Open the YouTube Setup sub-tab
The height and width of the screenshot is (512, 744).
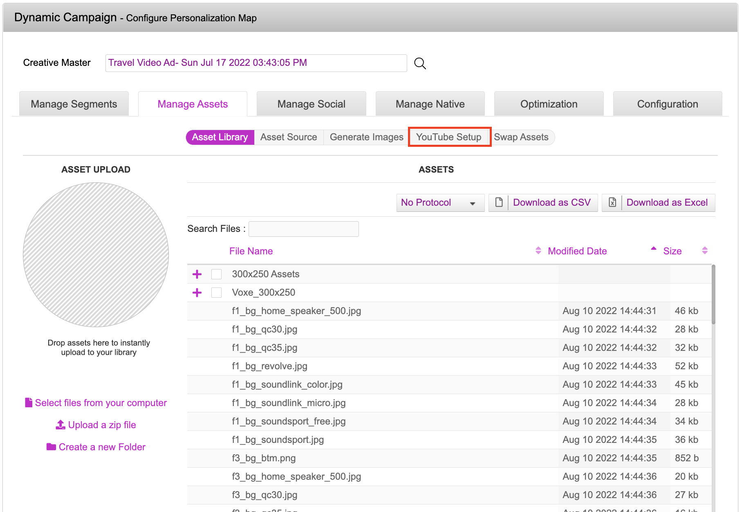[x=449, y=137]
